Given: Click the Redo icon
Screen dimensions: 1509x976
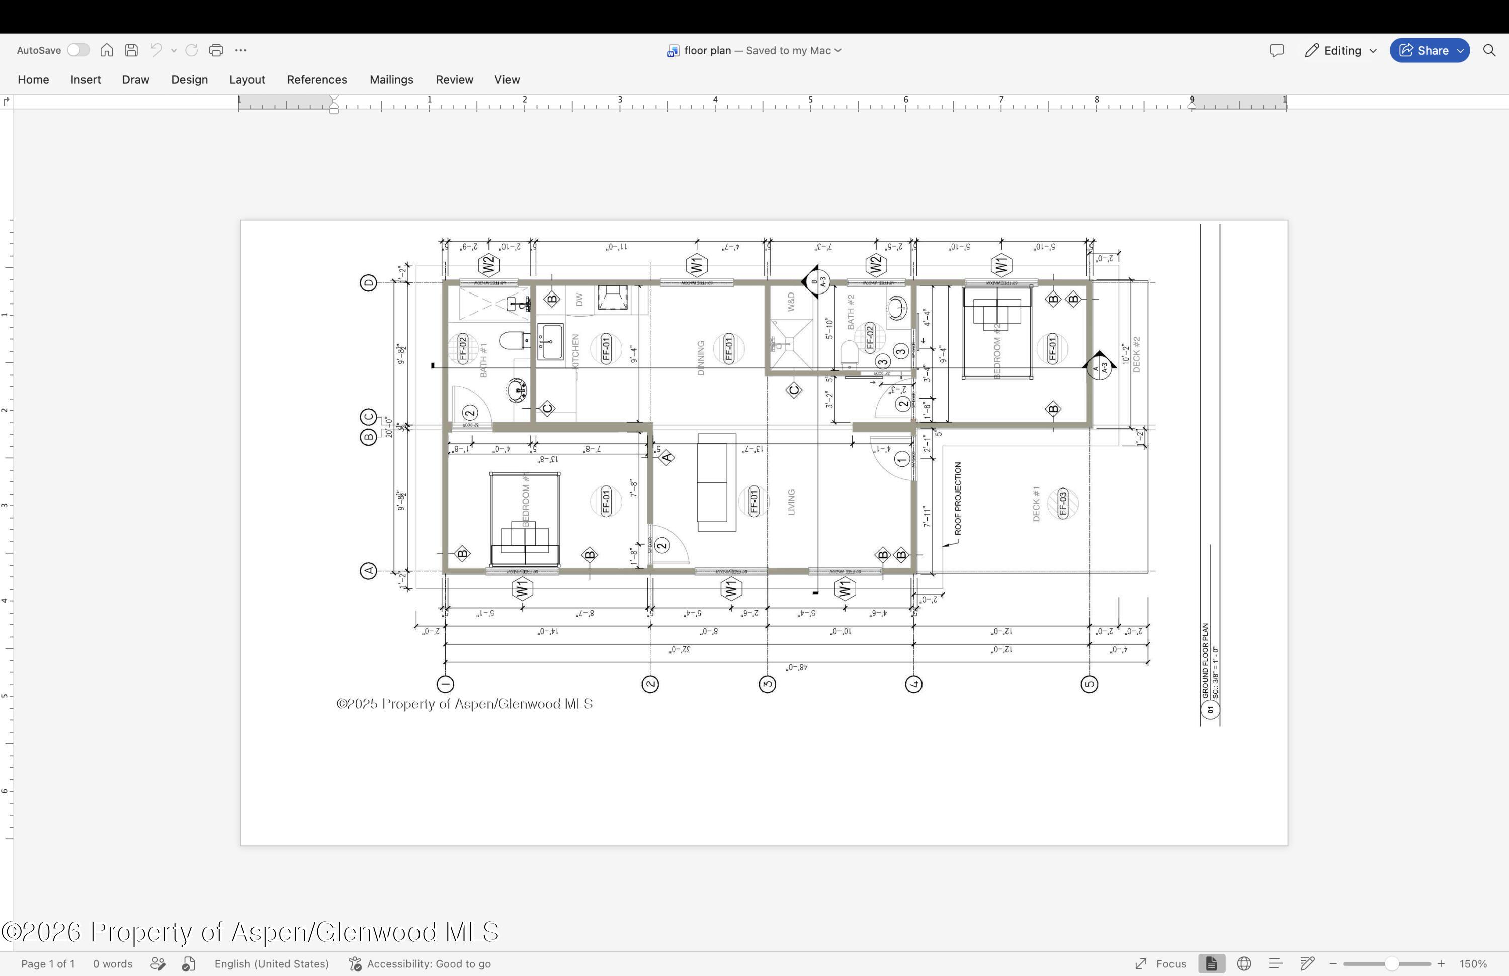Looking at the screenshot, I should [x=192, y=50].
